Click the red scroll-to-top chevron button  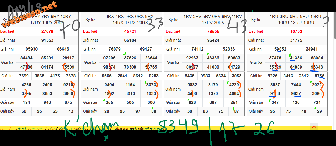pos(314,127)
